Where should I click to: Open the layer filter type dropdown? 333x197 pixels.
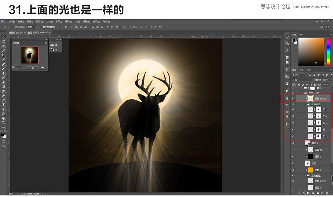299,75
